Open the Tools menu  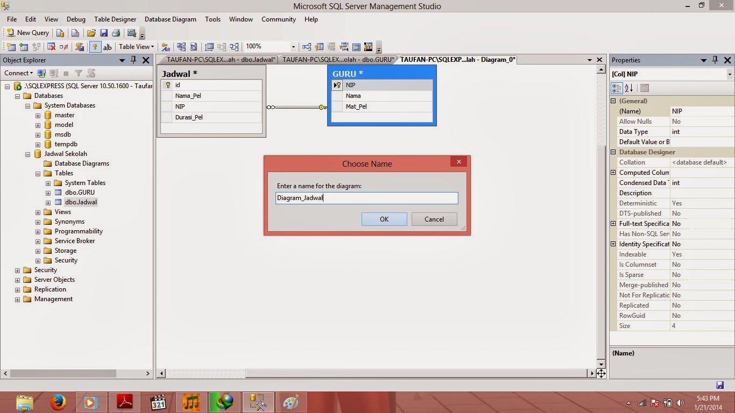coord(213,19)
